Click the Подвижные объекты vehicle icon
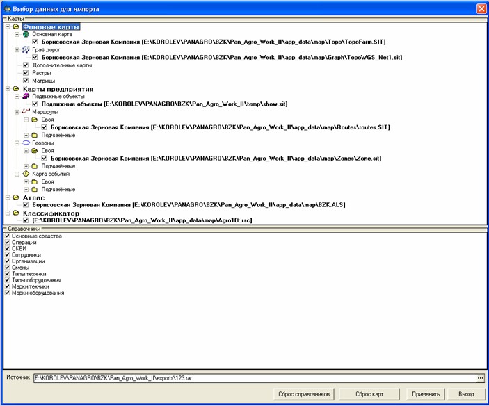This screenshot has width=489, height=406. 26,96
